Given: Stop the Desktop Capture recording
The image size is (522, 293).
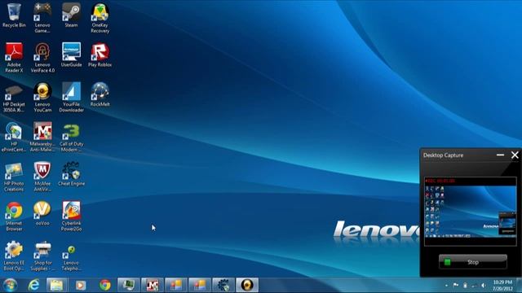Looking at the screenshot, I should point(473,262).
